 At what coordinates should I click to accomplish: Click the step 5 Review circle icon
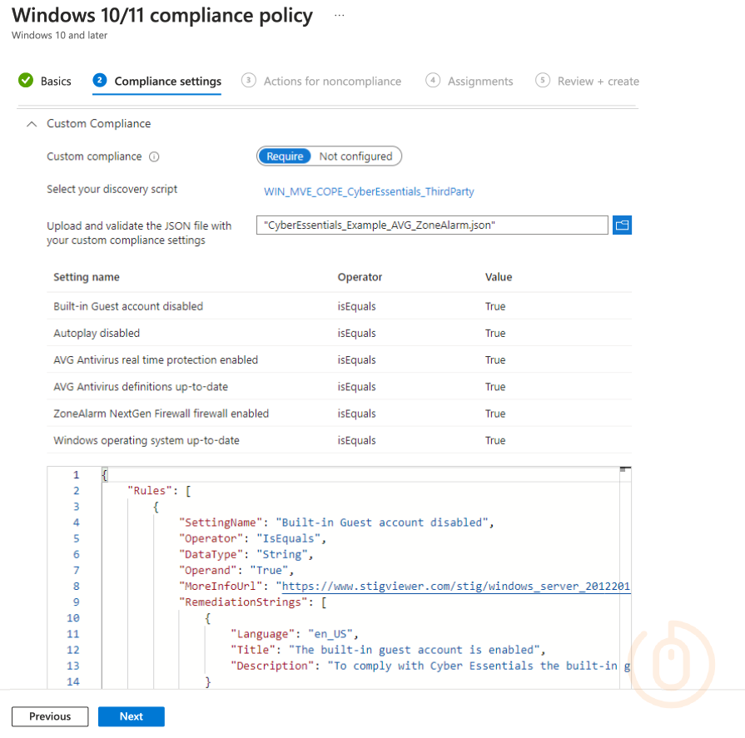543,81
